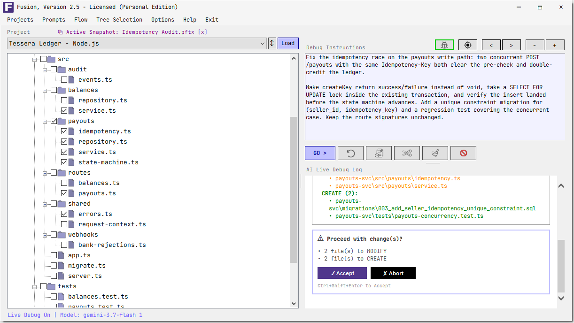Go to previous instruction with < button
574x323 pixels.
491,45
